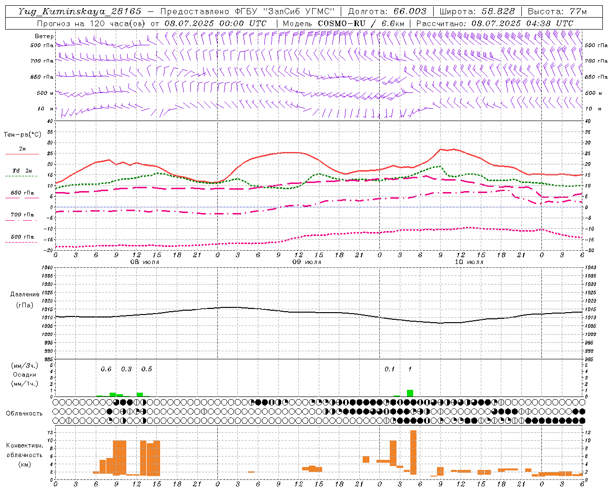The image size is (610, 488).
Task: Click the '0.5' precipitation amount value
Action: pos(147,369)
